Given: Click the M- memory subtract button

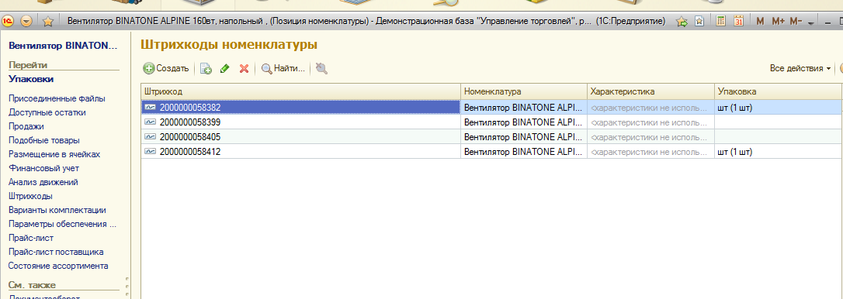Looking at the screenshot, I should [796, 22].
